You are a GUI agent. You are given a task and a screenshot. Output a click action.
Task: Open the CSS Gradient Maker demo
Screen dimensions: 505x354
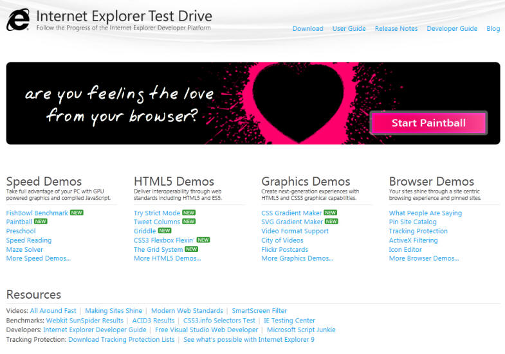coord(291,213)
